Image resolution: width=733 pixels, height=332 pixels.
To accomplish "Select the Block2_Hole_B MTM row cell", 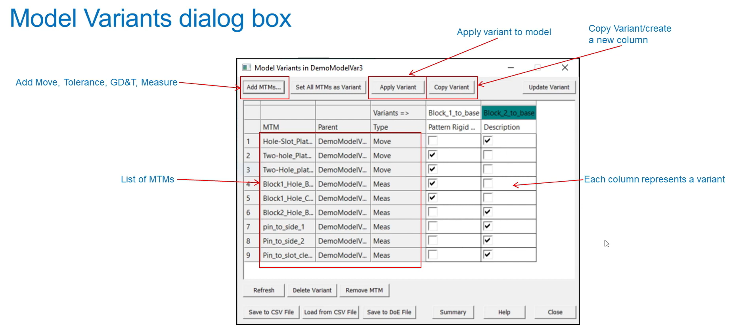I will pos(287,212).
